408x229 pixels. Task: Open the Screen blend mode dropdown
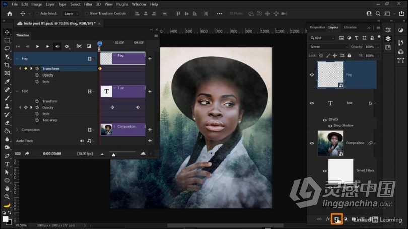point(329,47)
